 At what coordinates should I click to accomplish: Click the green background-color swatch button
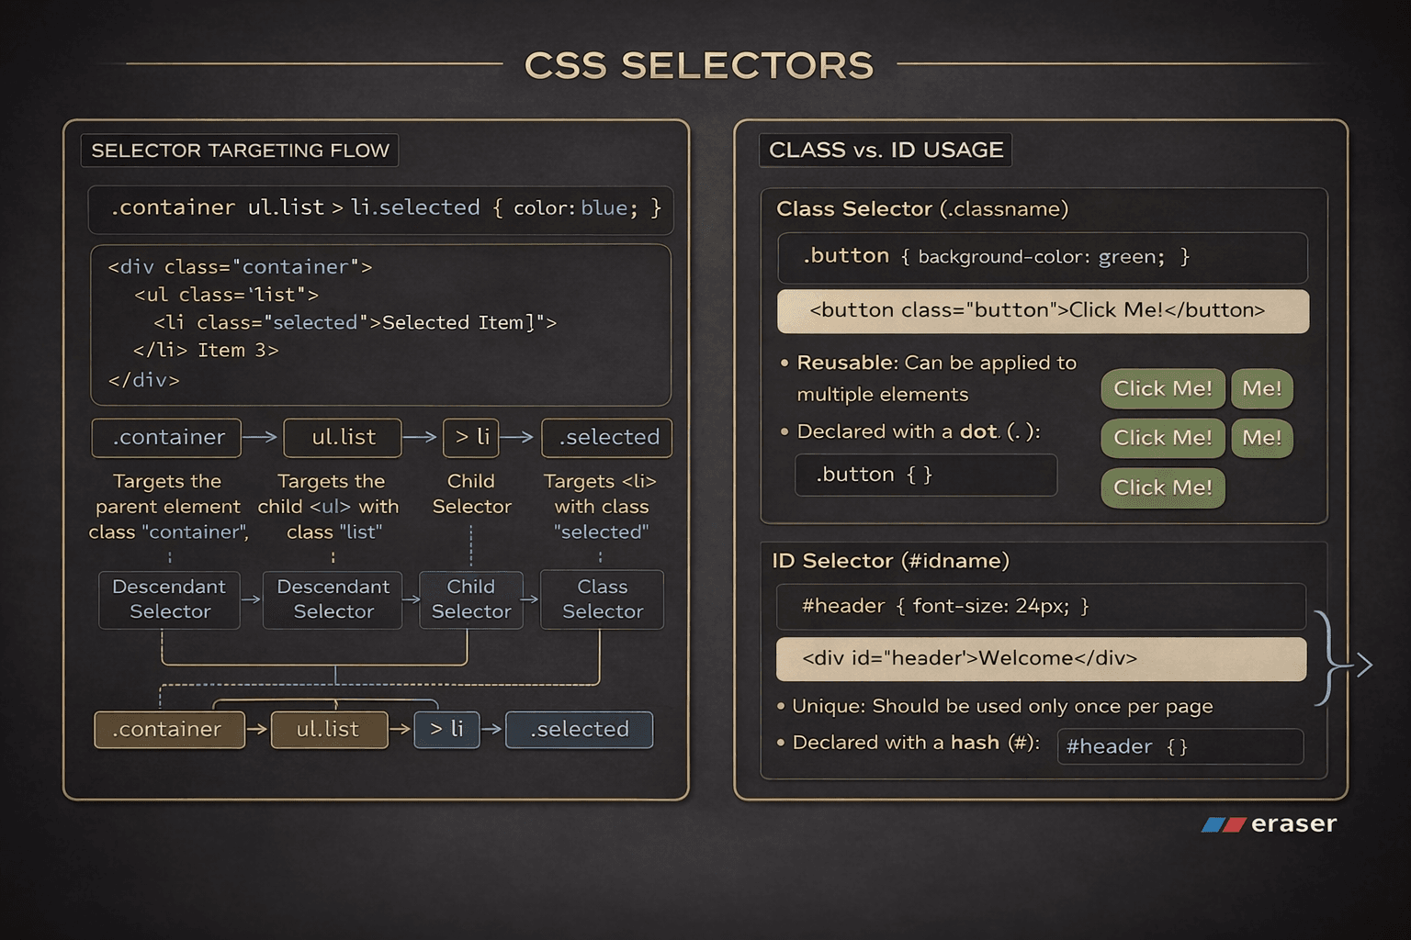coord(1163,388)
